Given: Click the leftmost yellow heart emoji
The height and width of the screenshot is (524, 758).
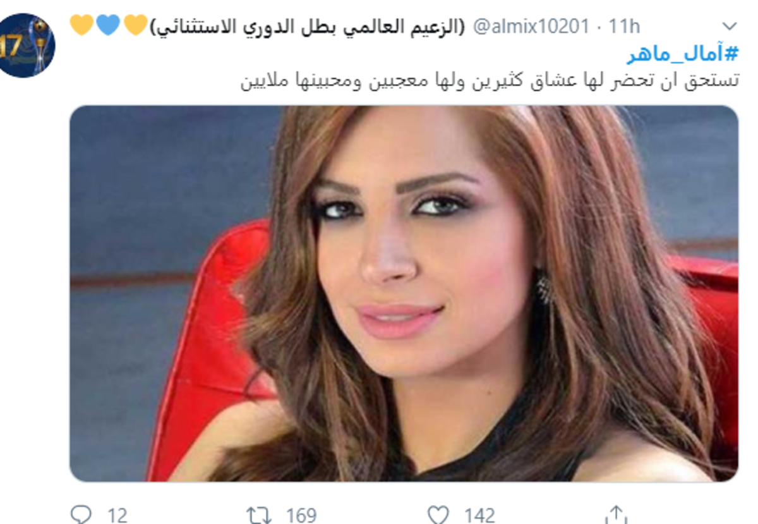Looking at the screenshot, I should pos(82,26).
